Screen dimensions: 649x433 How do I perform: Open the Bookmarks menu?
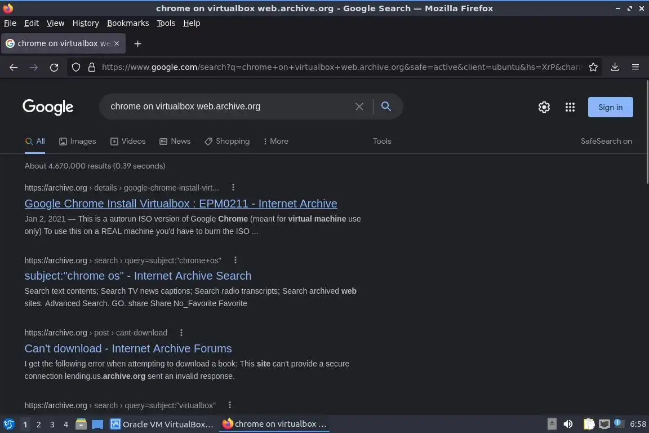[x=128, y=23]
